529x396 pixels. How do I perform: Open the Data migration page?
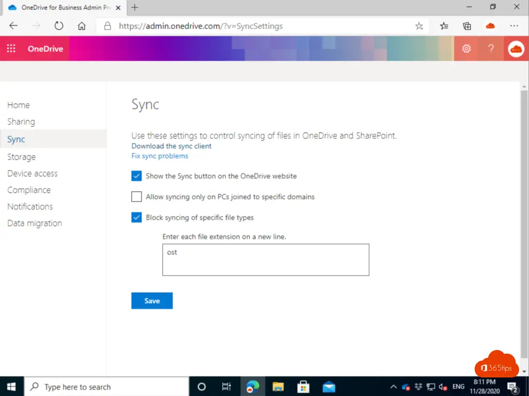pos(35,223)
